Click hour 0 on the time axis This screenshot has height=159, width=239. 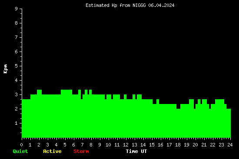tap(21, 145)
